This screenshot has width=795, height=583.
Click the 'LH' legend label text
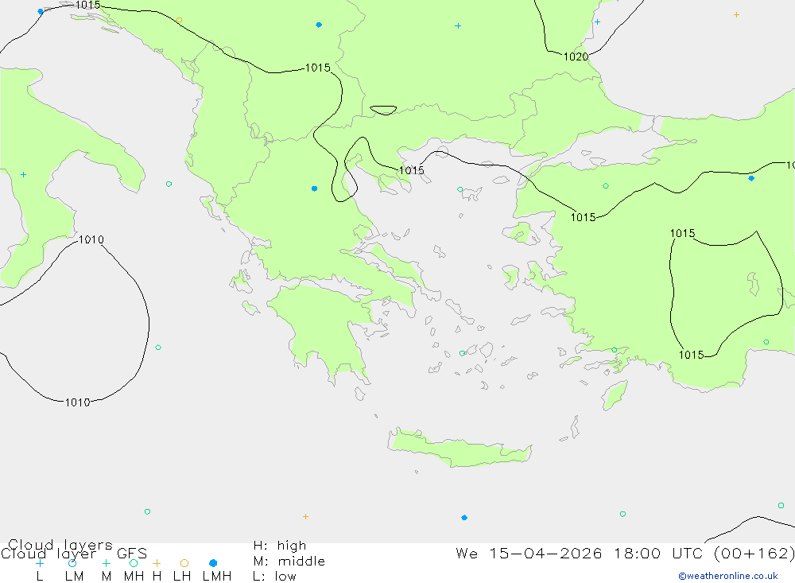182,577
